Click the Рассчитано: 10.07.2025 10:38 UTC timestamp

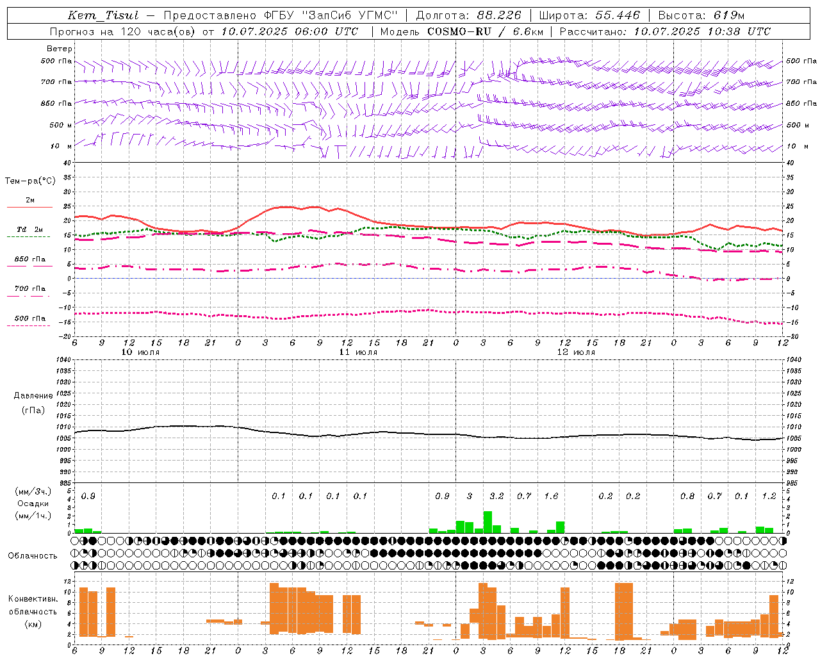(x=665, y=31)
